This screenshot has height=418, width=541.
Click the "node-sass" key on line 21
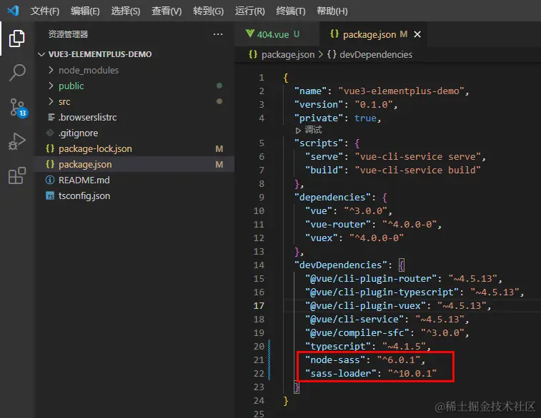pyautogui.click(x=335, y=360)
